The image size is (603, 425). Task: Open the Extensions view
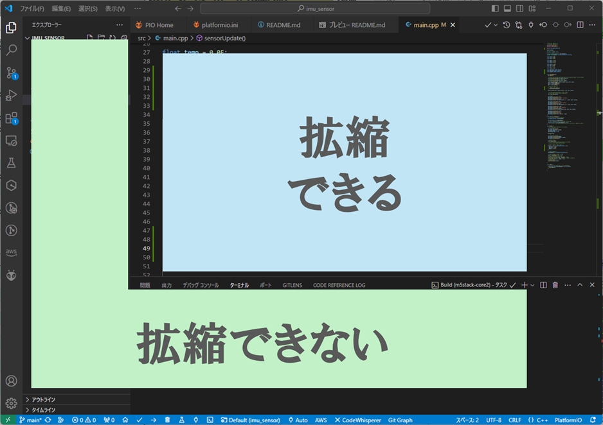pyautogui.click(x=11, y=118)
